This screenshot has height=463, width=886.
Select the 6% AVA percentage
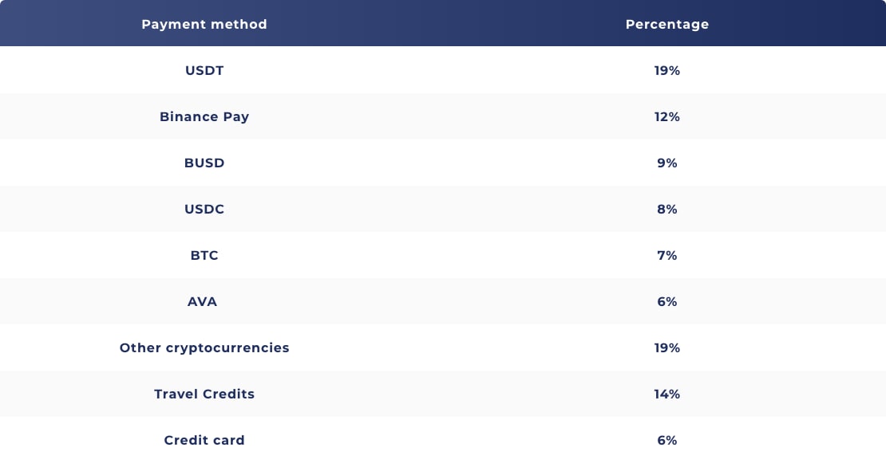(x=666, y=302)
